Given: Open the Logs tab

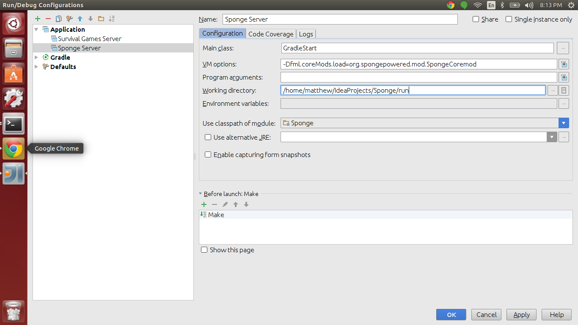Looking at the screenshot, I should [x=306, y=34].
